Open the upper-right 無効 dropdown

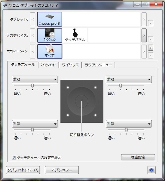pos(129,79)
